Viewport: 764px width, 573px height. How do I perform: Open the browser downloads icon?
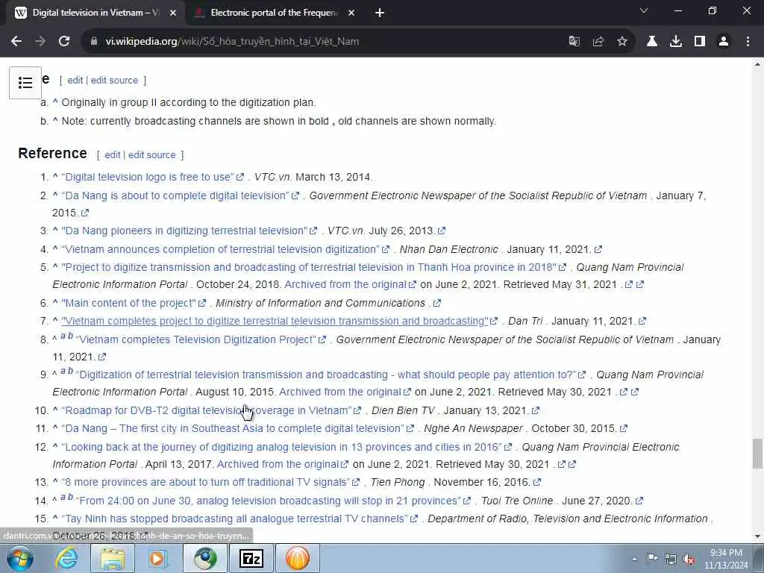tap(676, 42)
